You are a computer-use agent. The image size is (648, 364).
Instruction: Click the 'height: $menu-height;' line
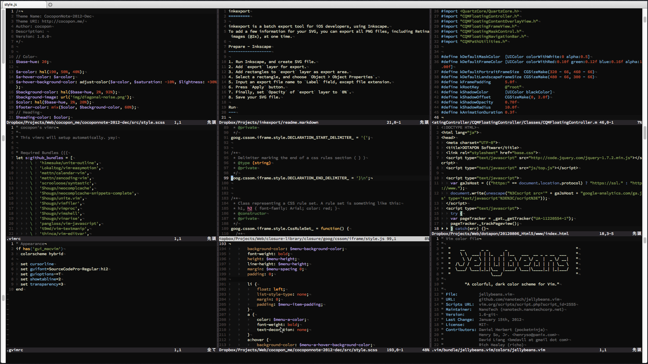coord(272,259)
